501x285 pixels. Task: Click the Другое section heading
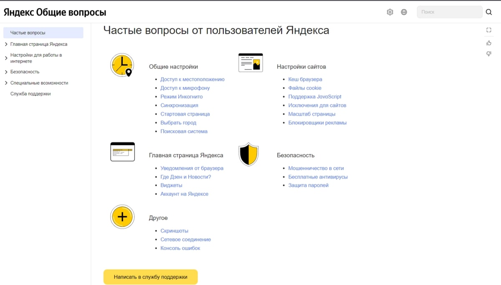(158, 218)
